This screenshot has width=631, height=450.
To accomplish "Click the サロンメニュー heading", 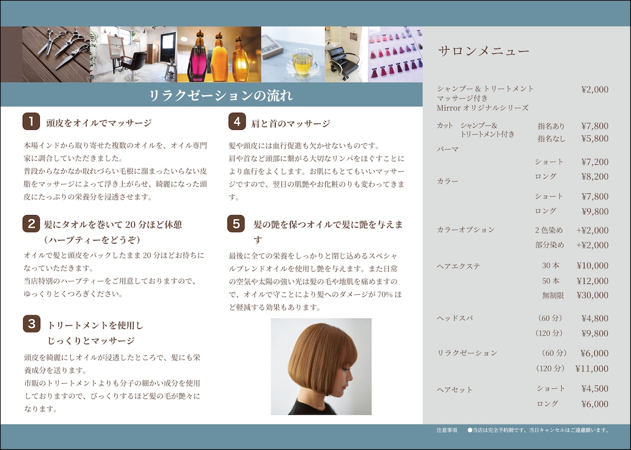I will [x=484, y=51].
